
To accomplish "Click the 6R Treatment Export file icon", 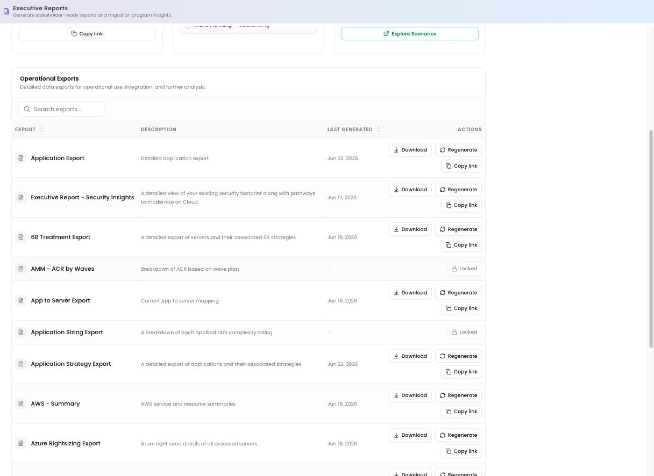I will pyautogui.click(x=21, y=237).
